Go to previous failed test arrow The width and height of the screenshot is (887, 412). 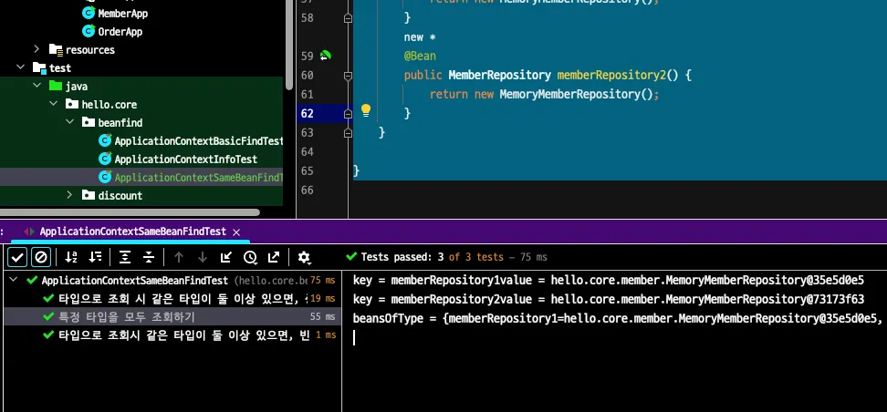(x=179, y=257)
